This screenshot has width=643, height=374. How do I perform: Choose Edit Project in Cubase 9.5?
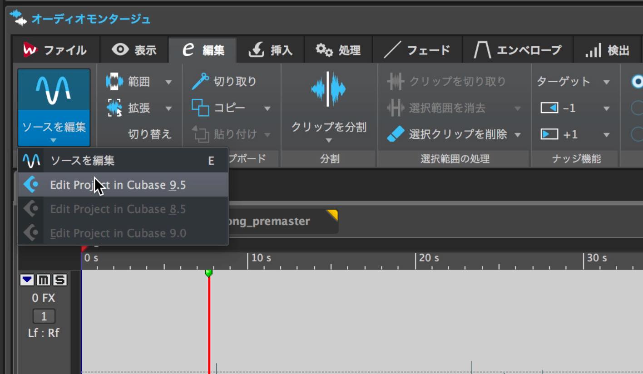123,185
